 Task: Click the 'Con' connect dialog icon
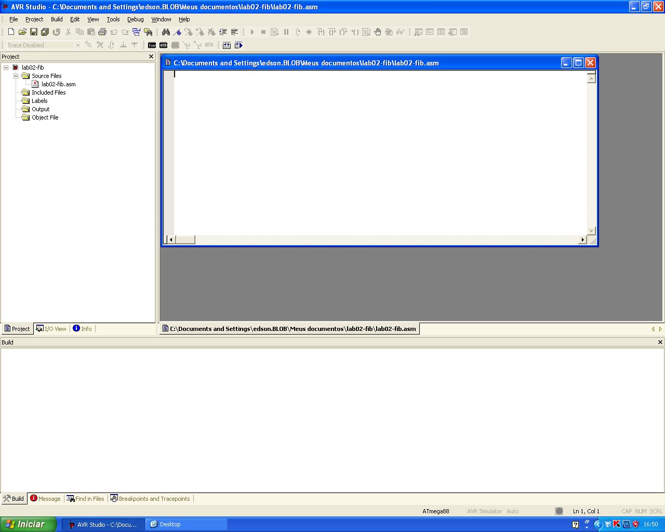[x=152, y=45]
